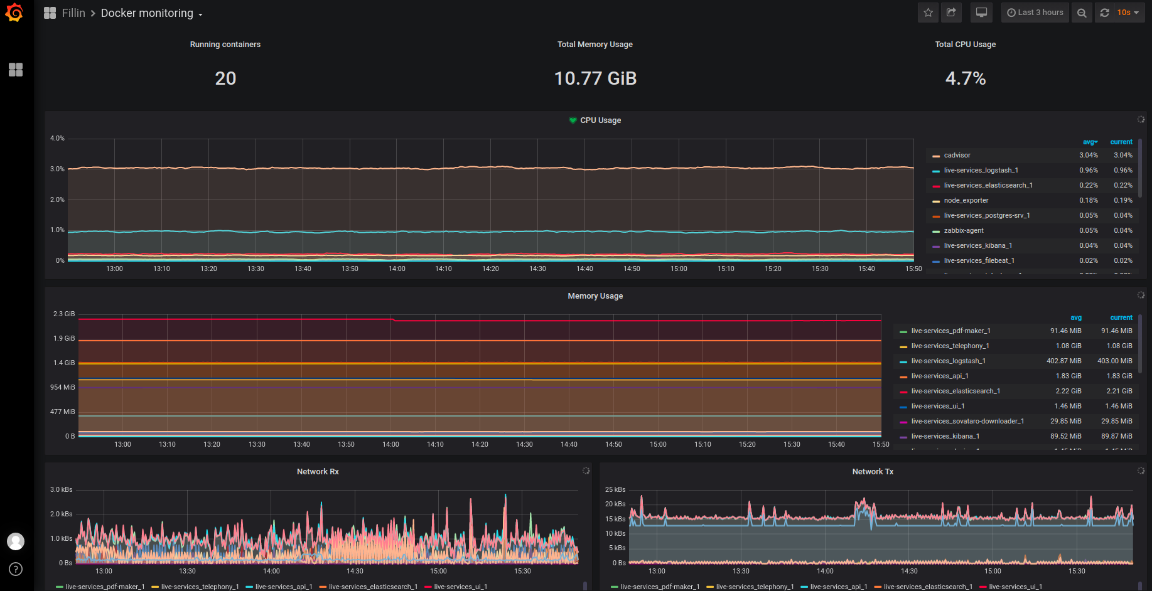This screenshot has height=591, width=1152.
Task: Expand the Docker monitoring dashboard dropdown
Action: click(151, 13)
